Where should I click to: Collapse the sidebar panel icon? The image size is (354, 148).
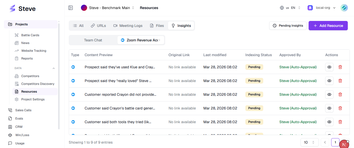click(x=71, y=8)
